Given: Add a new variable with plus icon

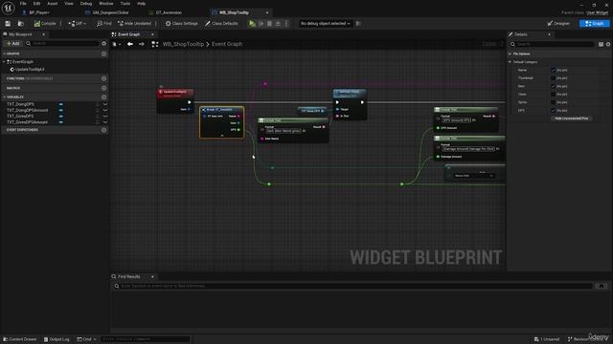Looking at the screenshot, I should (x=104, y=97).
